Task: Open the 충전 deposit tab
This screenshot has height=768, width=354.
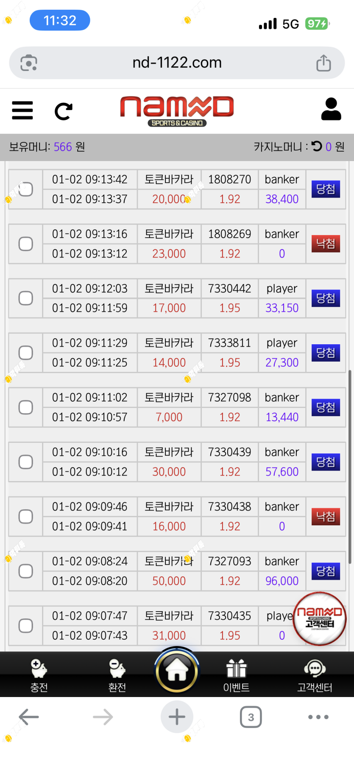Action: [39, 676]
